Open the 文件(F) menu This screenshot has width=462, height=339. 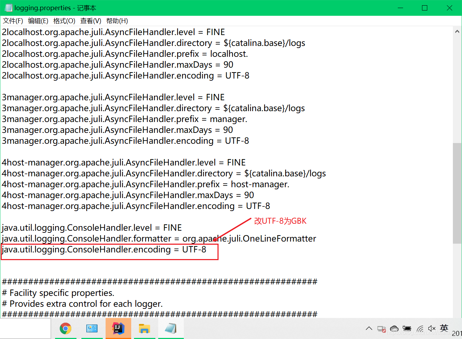coord(13,21)
